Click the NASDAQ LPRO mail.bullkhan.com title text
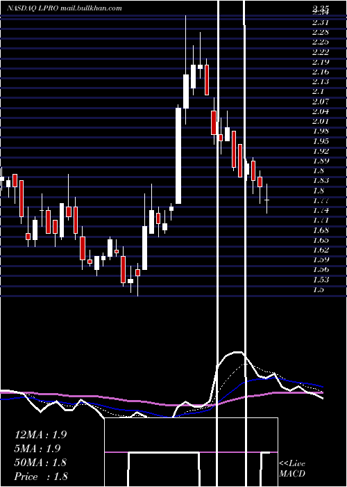This screenshot has height=487, width=347. click(x=65, y=8)
